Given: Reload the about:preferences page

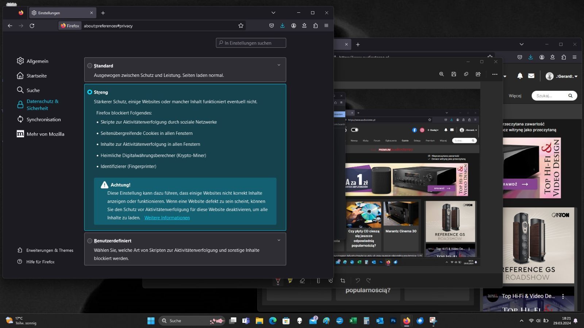Looking at the screenshot, I should [32, 26].
